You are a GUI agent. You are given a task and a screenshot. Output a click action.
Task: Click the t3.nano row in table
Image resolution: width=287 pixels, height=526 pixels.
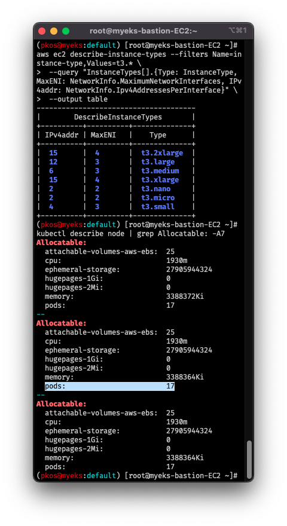click(116, 189)
